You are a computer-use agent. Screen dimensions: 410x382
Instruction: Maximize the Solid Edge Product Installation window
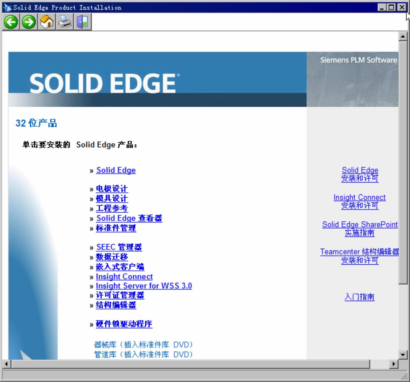(x=391, y=7)
